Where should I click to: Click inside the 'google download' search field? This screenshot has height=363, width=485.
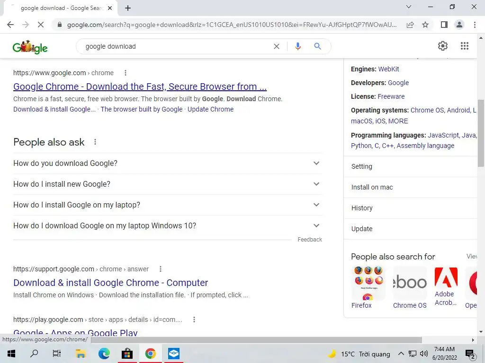[176, 46]
